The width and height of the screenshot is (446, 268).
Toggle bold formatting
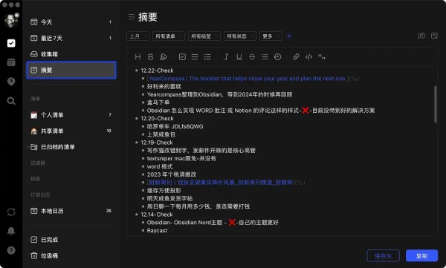(150, 57)
